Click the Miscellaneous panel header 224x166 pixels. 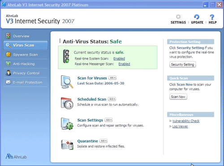(x=190, y=115)
